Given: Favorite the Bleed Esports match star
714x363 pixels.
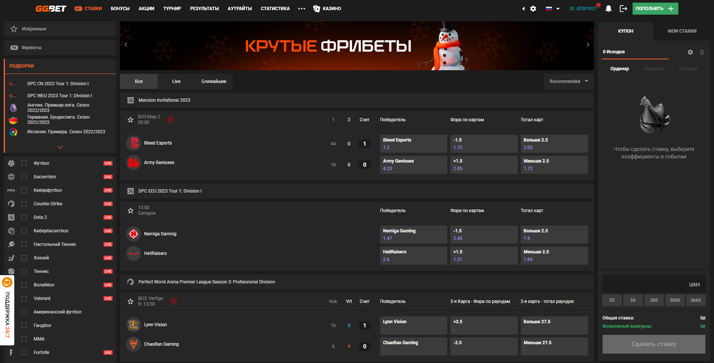Looking at the screenshot, I should [x=131, y=120].
